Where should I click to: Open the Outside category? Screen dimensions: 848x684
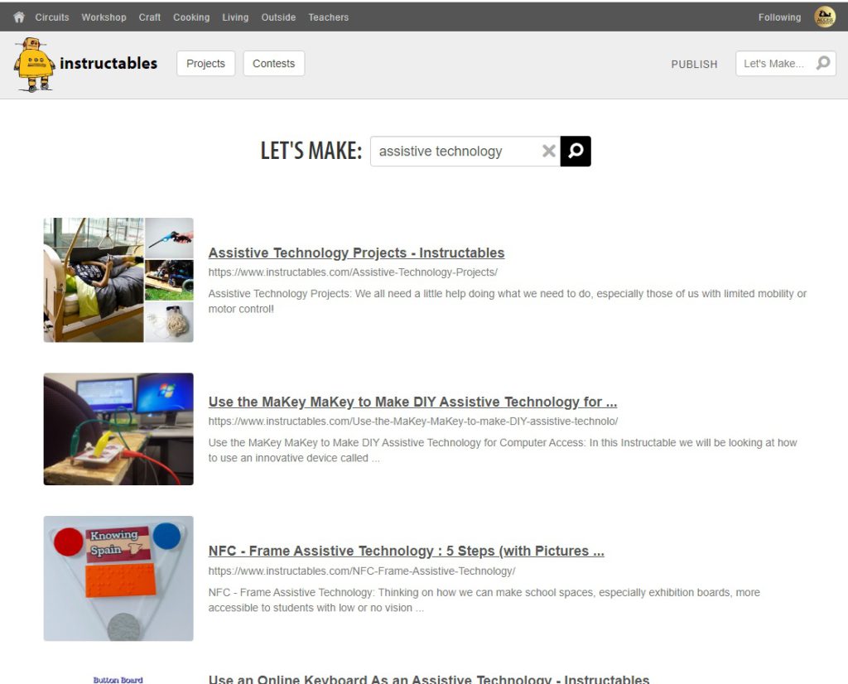(278, 17)
